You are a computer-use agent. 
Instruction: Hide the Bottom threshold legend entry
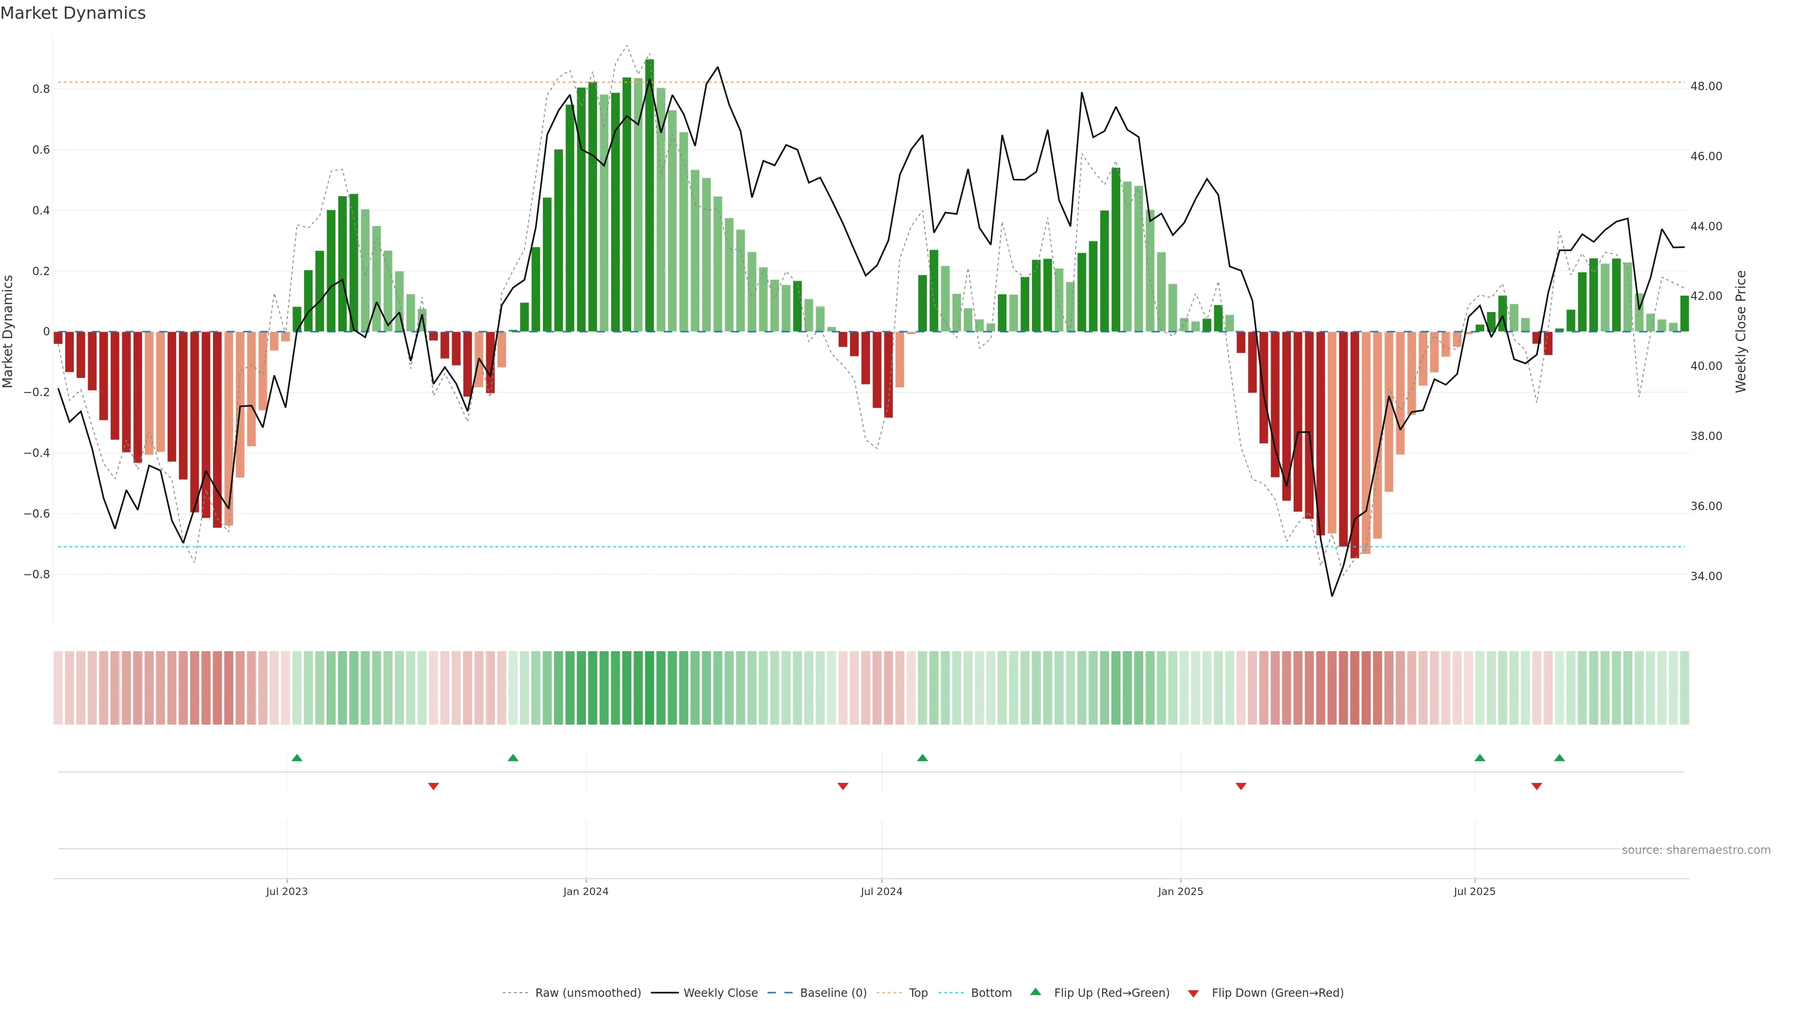click(x=991, y=993)
